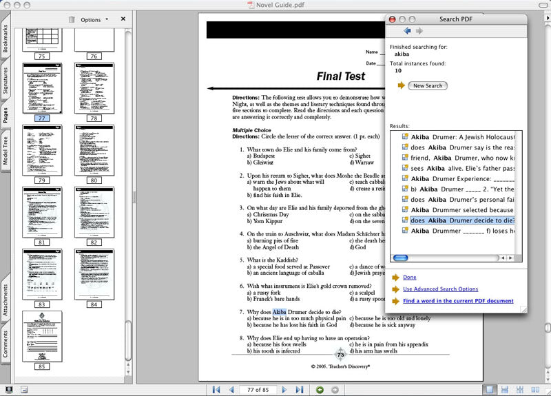Click the previous page arrow
Screen dimensions: 551x396
tap(231, 390)
